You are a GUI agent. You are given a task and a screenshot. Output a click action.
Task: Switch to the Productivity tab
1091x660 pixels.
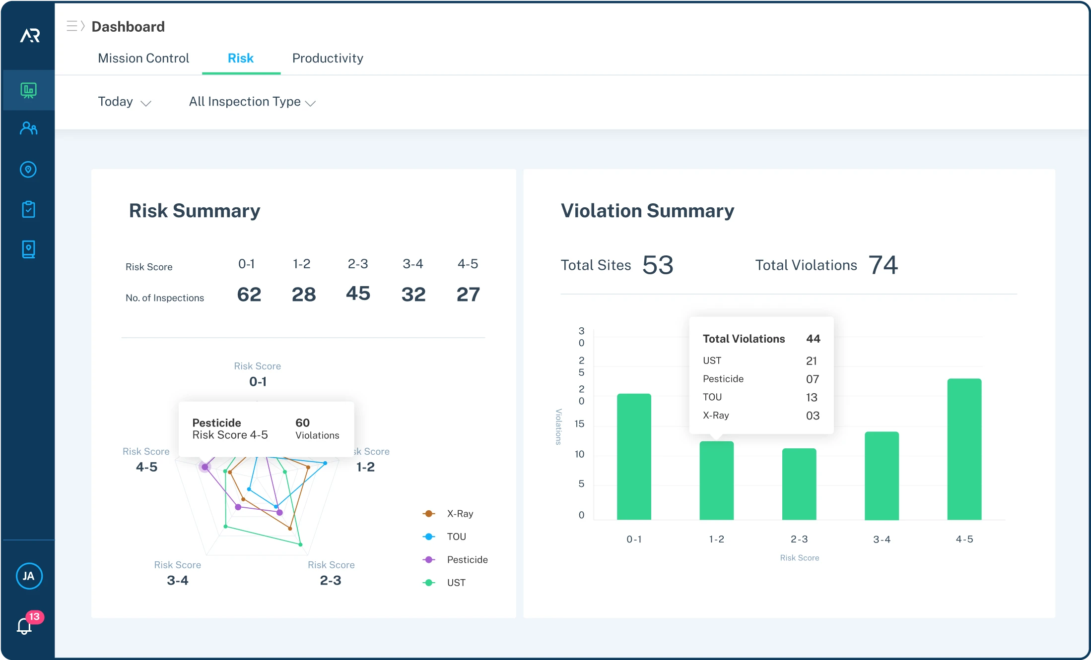327,58
